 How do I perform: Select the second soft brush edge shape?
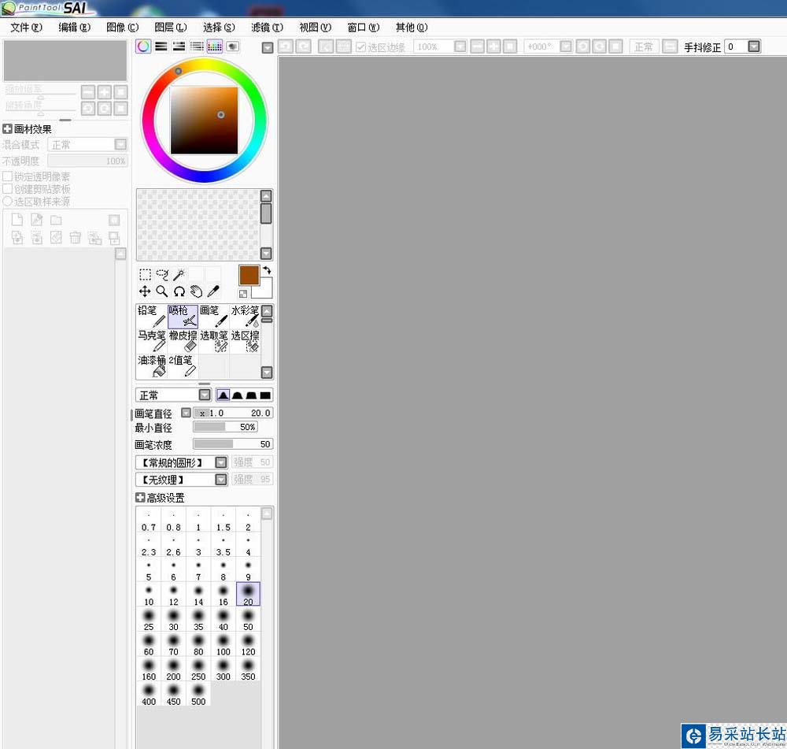(238, 395)
